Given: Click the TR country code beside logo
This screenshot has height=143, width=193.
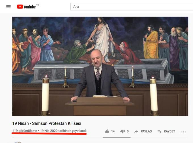Looking at the screenshot, I should point(38,5).
